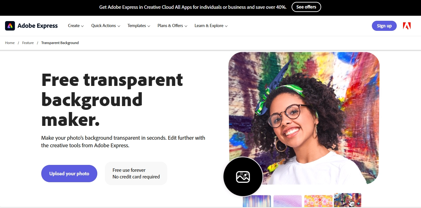This screenshot has width=421, height=208.
Task: Pick the orange floral background thumbnail
Action: click(318, 201)
